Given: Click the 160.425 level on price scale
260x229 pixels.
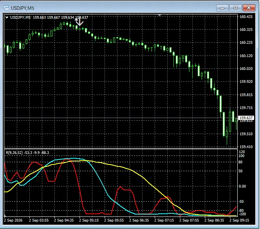Looking at the screenshot, I should coord(246,16).
